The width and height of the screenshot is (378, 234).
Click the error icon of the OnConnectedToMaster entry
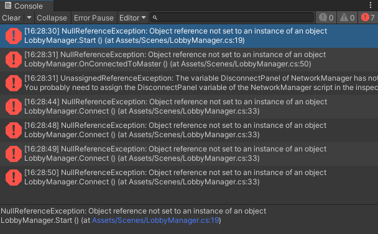click(x=14, y=60)
